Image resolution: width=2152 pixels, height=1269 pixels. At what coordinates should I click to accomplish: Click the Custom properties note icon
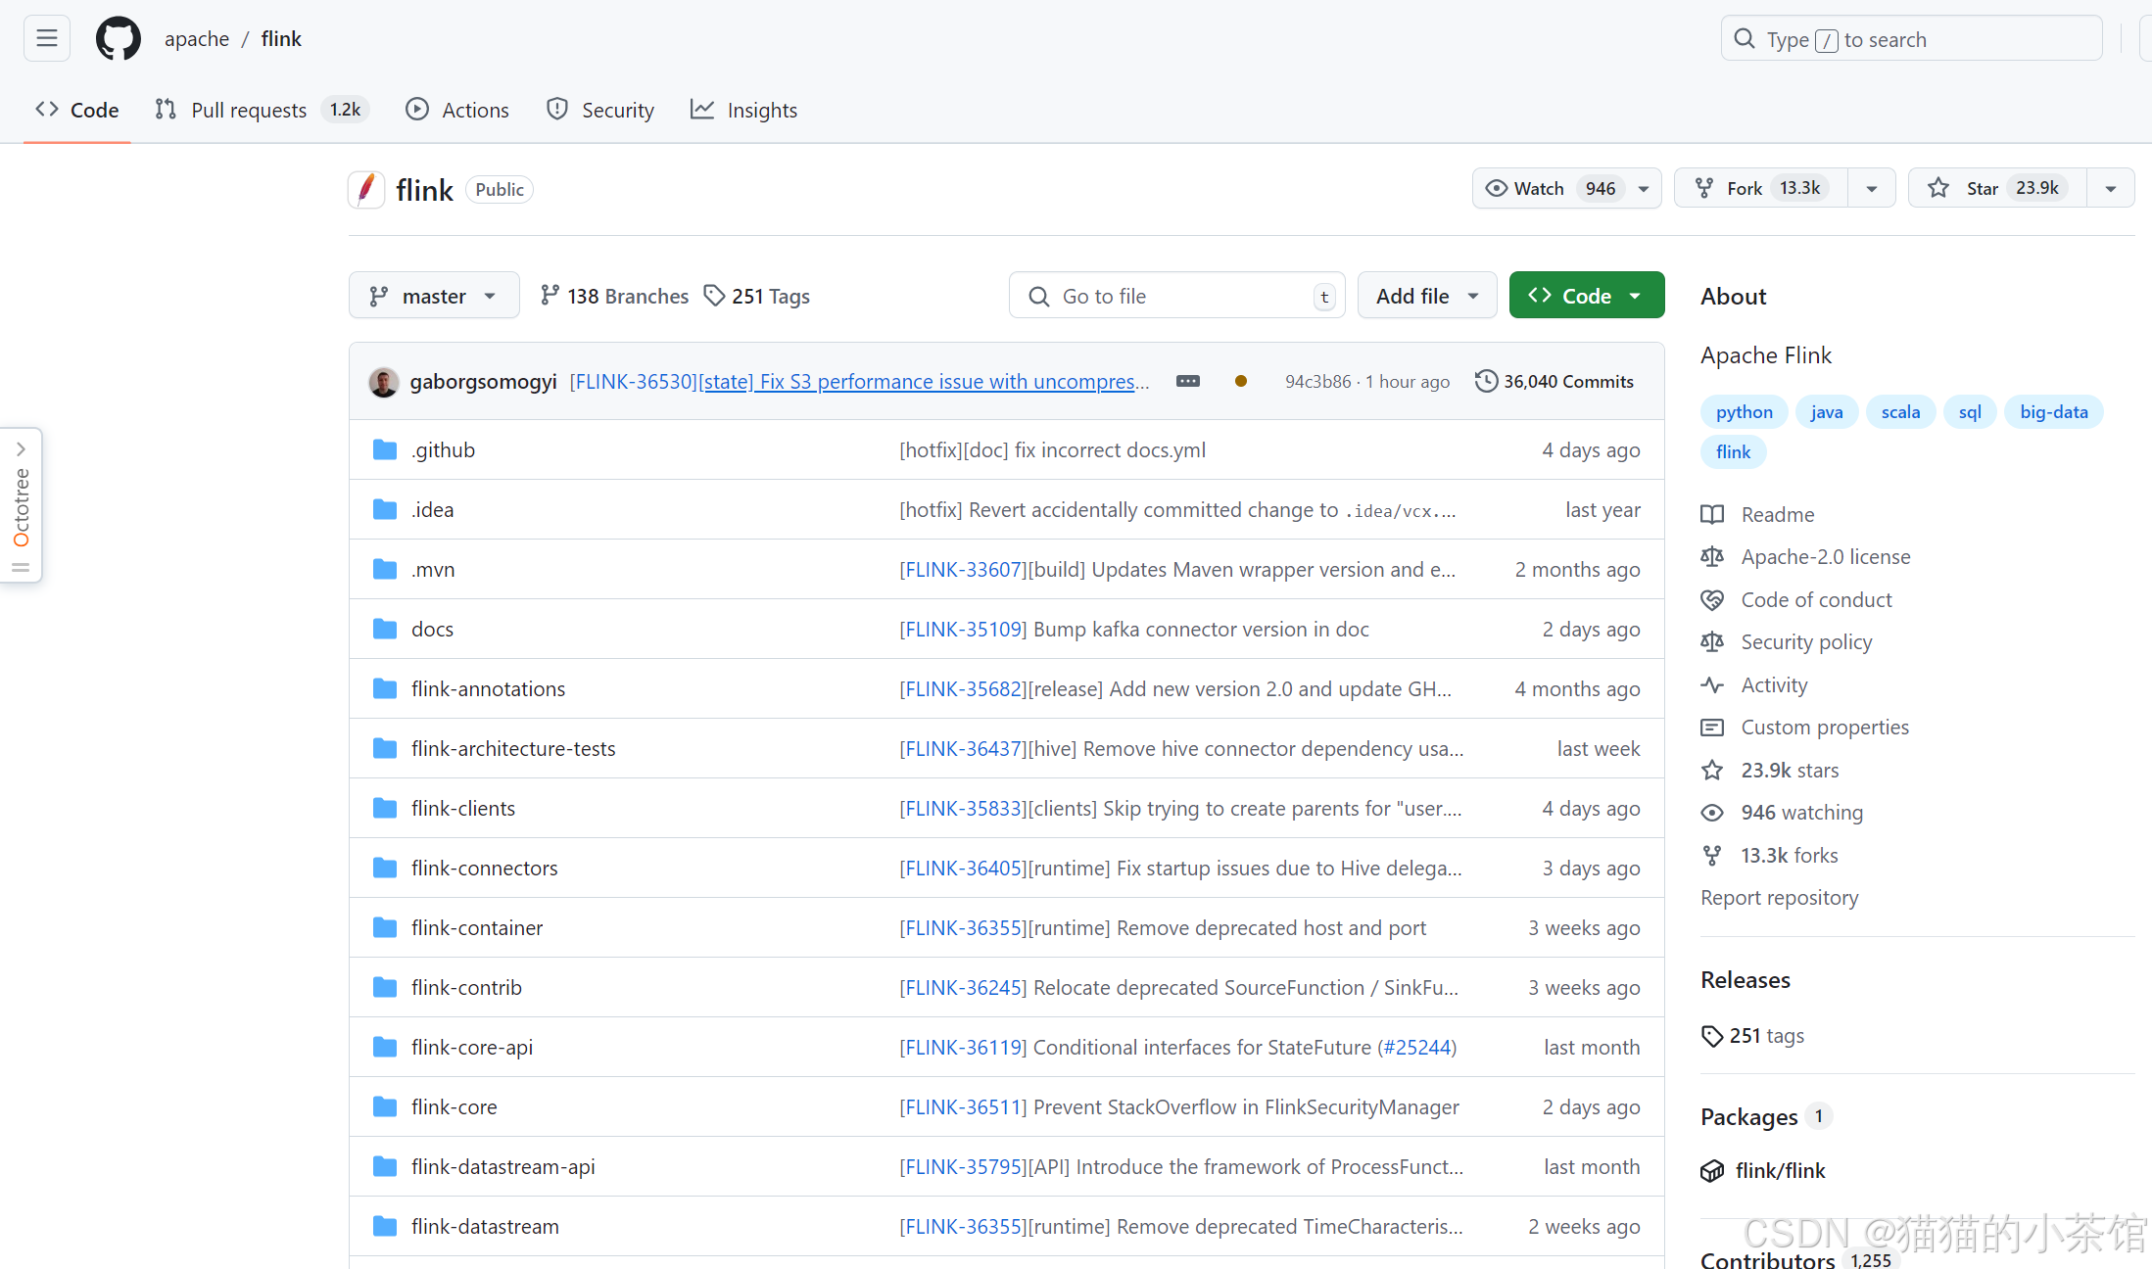1712,727
